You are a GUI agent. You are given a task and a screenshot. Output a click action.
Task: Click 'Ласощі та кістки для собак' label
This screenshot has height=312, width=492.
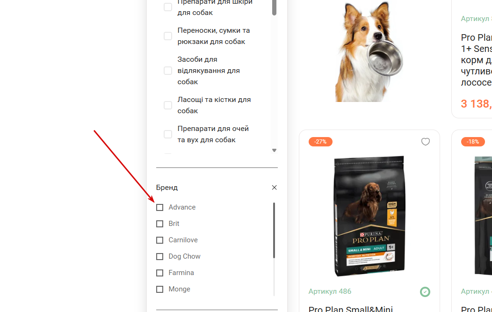[214, 105]
